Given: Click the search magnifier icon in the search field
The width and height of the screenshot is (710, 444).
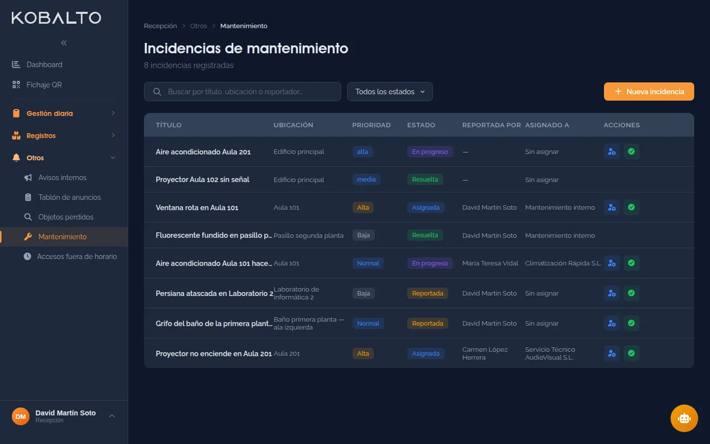Looking at the screenshot, I should [157, 92].
